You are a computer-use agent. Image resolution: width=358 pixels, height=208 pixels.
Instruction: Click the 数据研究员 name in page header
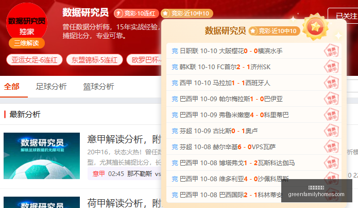point(86,12)
